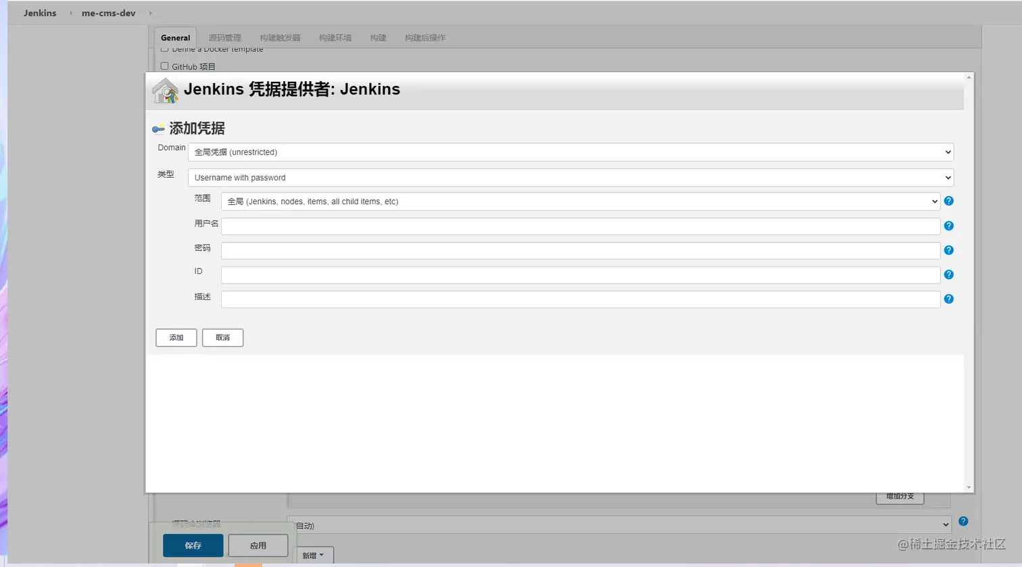Click the dialog scrollbar down arrow

pos(969,487)
